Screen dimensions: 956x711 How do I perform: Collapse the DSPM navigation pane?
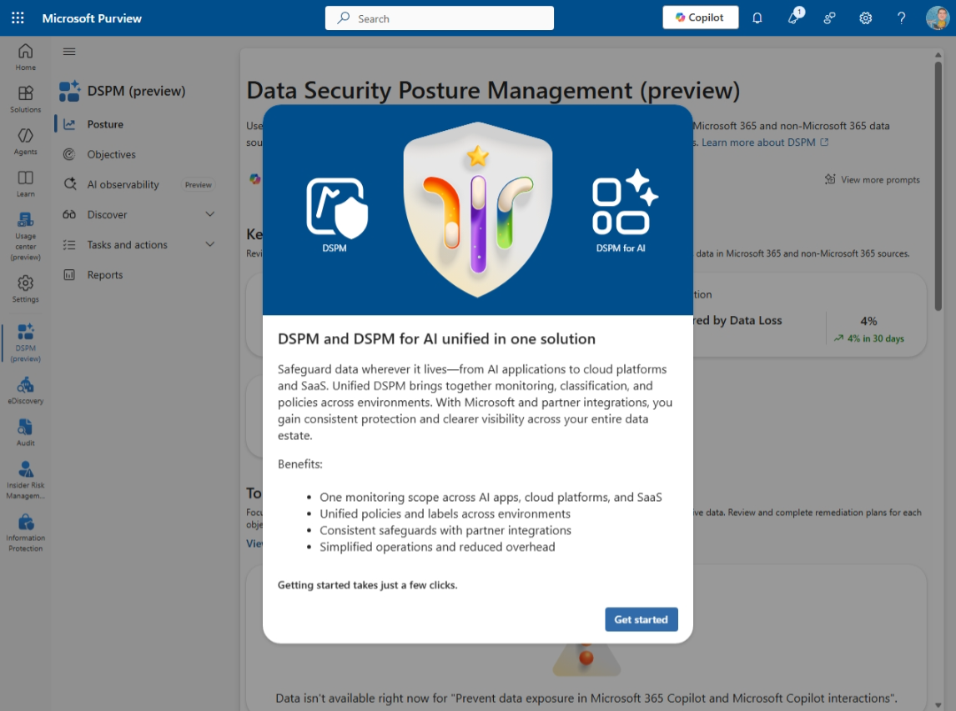(70, 51)
